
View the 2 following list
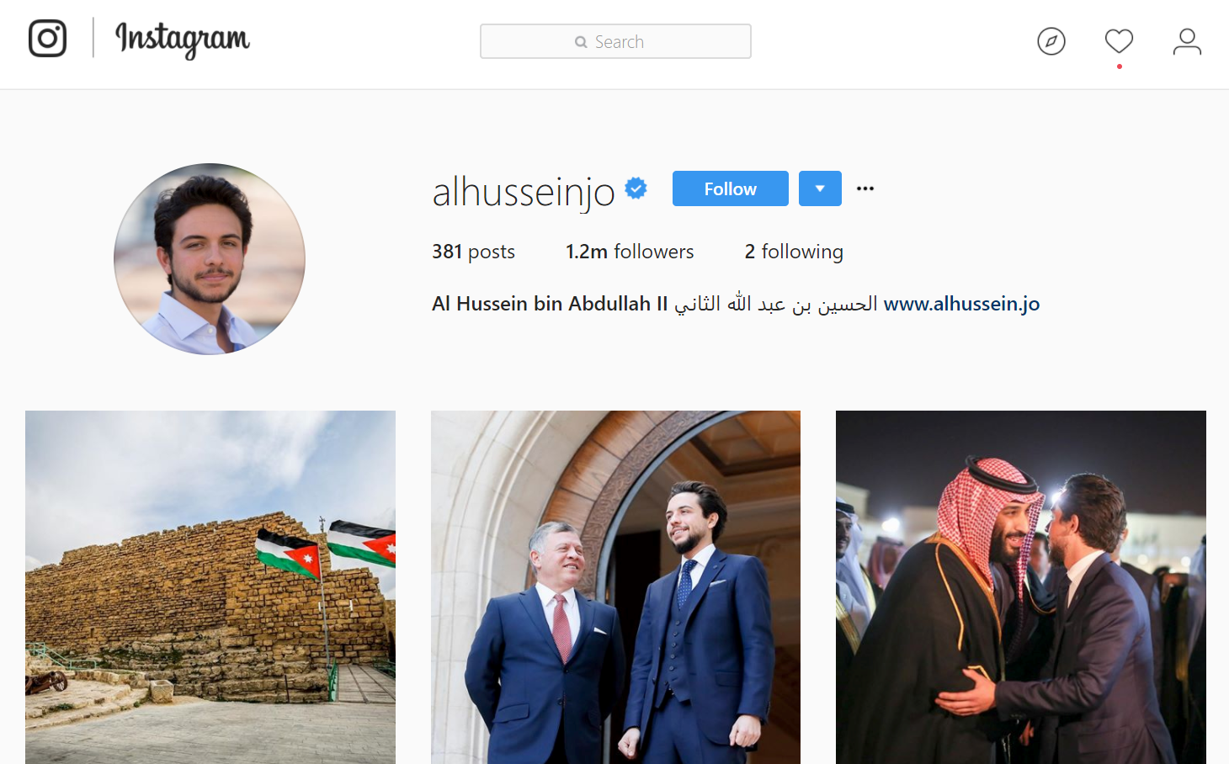794,252
